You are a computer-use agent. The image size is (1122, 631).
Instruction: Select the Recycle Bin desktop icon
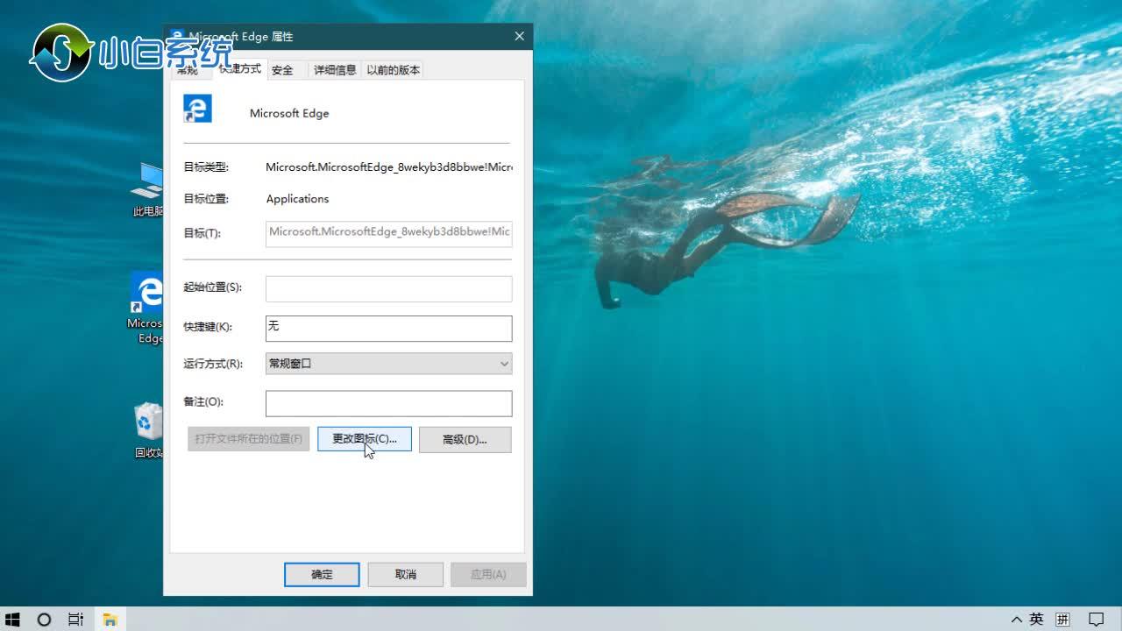point(148,430)
